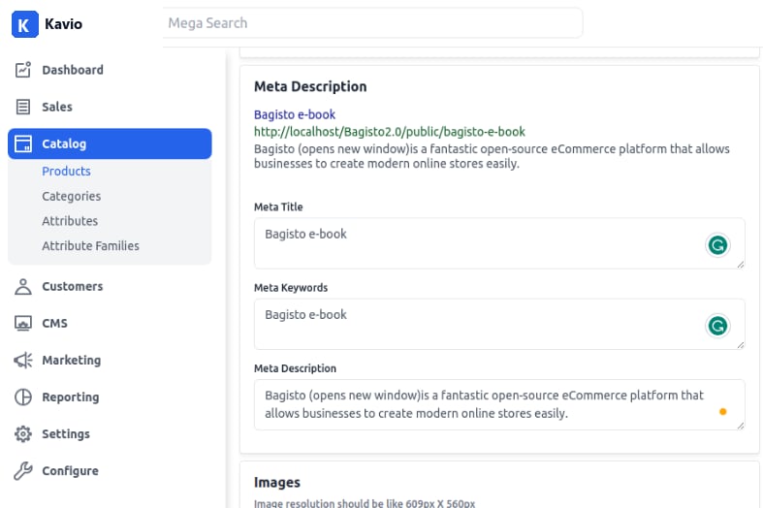The image size is (763, 508).
Task: Open the Configure wrench icon
Action: [x=23, y=471]
